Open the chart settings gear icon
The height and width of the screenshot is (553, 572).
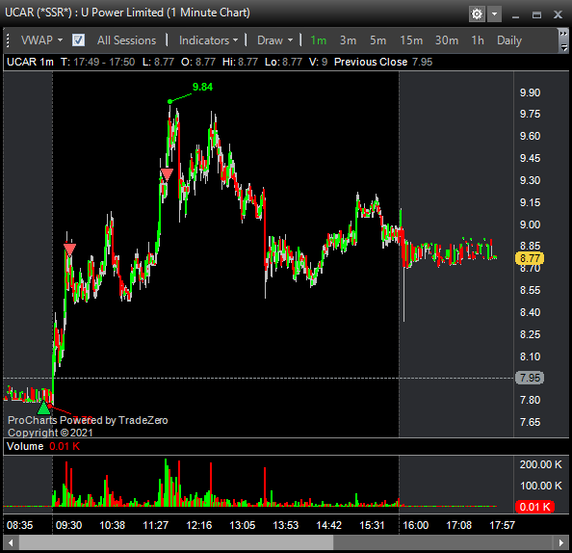pyautogui.click(x=477, y=14)
